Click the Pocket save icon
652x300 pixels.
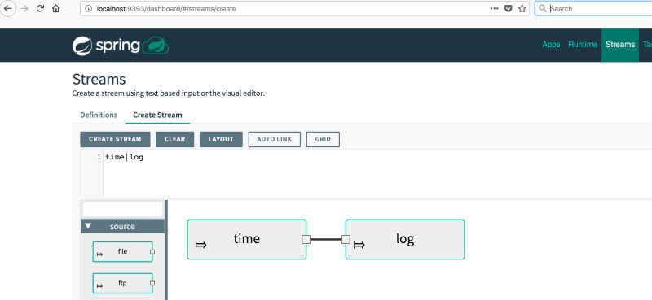coord(508,8)
